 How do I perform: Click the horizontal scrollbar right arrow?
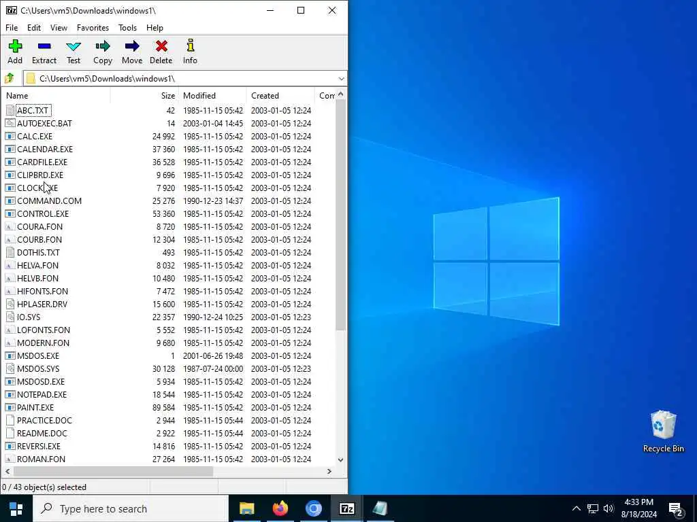point(329,472)
